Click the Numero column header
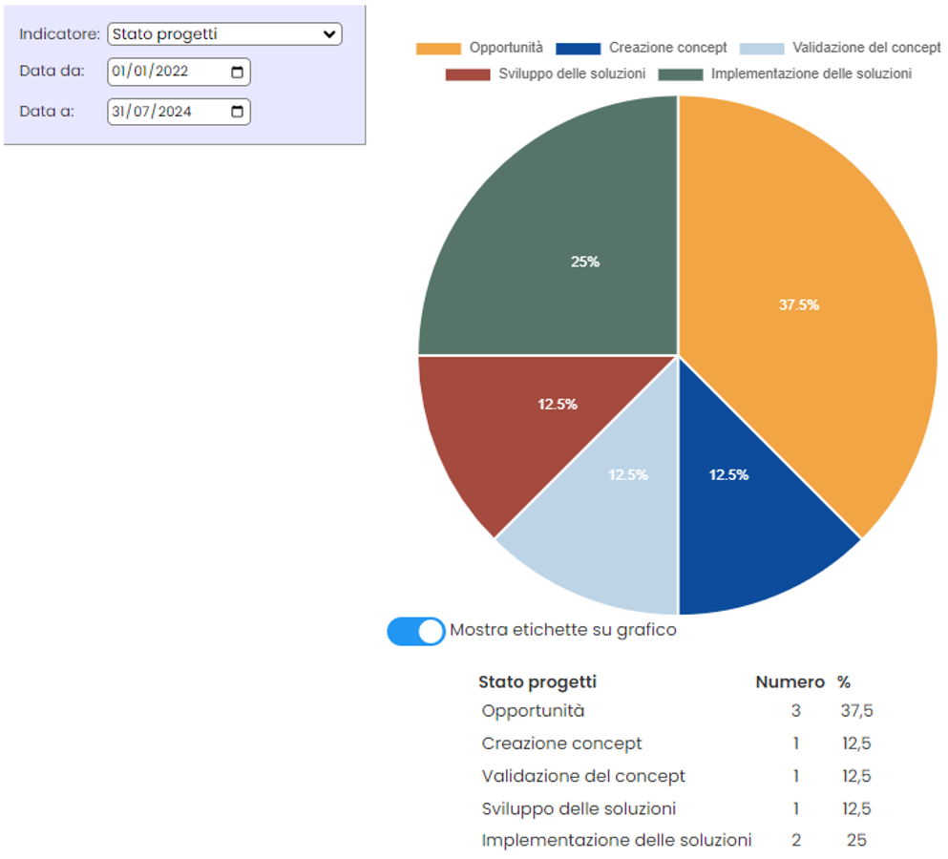 click(x=790, y=682)
